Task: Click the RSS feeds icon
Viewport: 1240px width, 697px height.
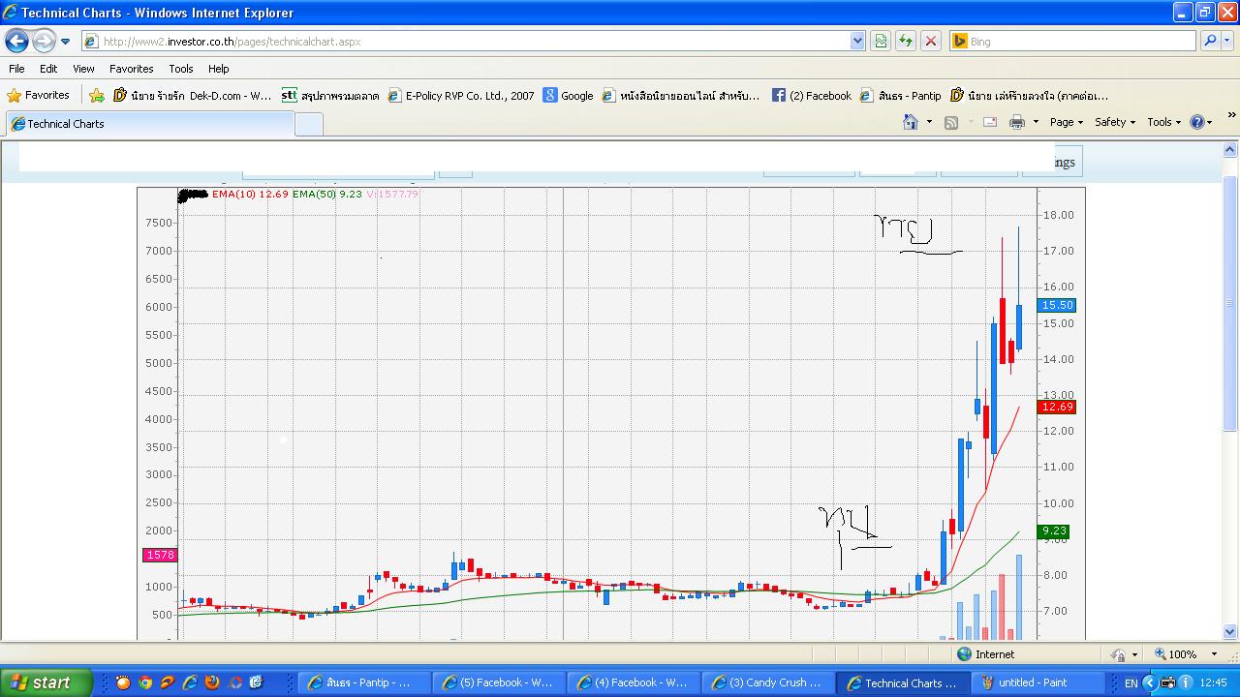Action: (951, 122)
